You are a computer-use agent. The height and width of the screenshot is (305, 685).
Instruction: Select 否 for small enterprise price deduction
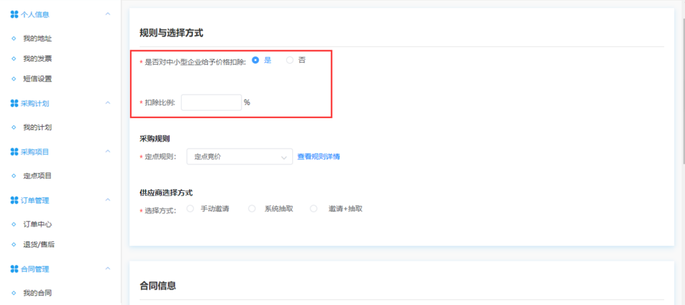(290, 60)
